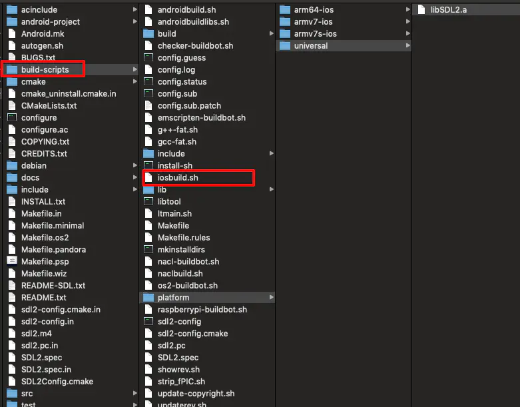Image resolution: width=520 pixels, height=407 pixels.
Task: Expand the universal folder arrow
Action: pos(408,45)
